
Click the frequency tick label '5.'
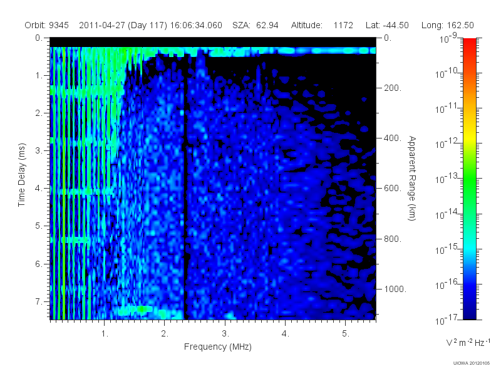pos(346,334)
